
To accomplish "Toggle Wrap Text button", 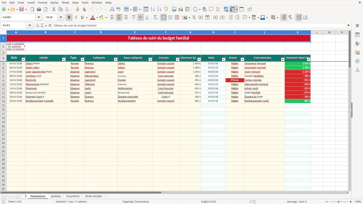I will click(x=155, y=18).
